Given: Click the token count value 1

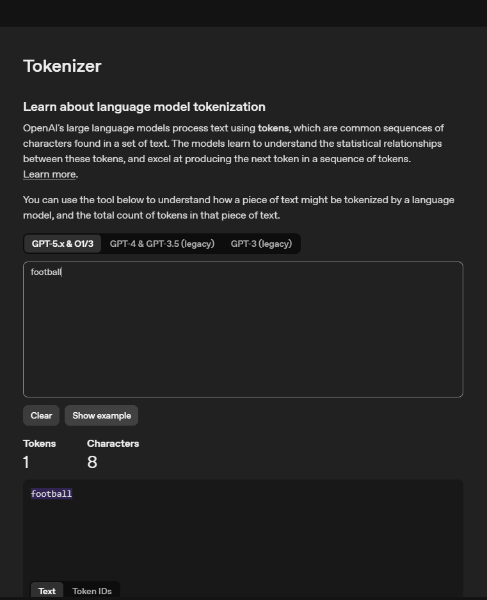Looking at the screenshot, I should [x=26, y=462].
